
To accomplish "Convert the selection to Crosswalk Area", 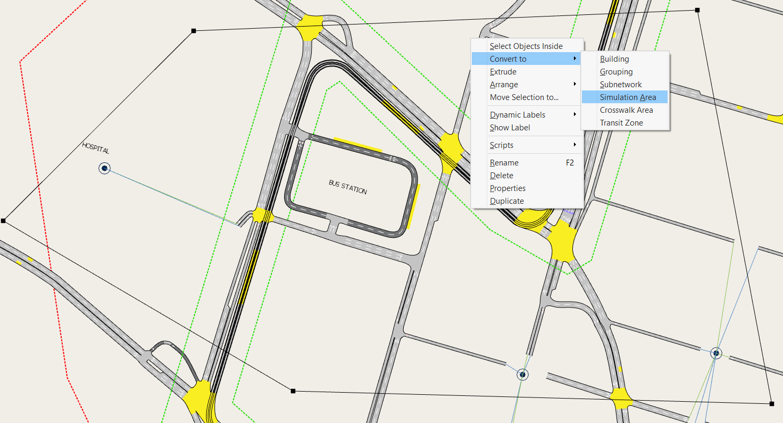I will pyautogui.click(x=627, y=110).
